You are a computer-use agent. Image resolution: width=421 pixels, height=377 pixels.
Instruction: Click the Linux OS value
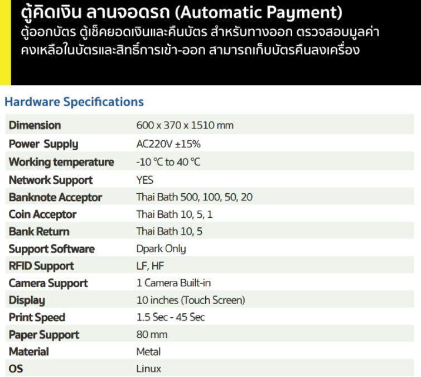pos(149,369)
